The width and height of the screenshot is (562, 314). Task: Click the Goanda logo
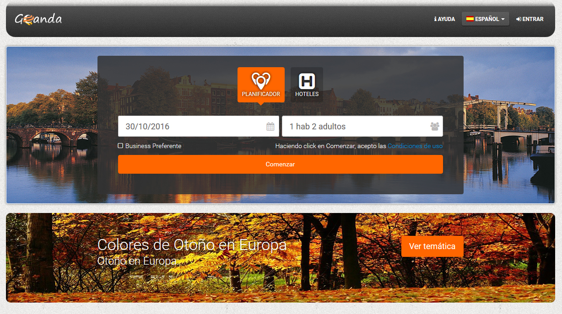38,19
